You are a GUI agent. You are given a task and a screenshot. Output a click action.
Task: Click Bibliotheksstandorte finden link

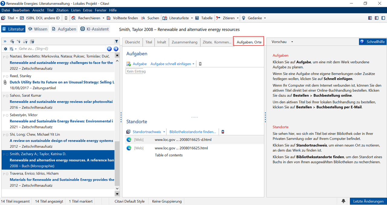pos(193,132)
